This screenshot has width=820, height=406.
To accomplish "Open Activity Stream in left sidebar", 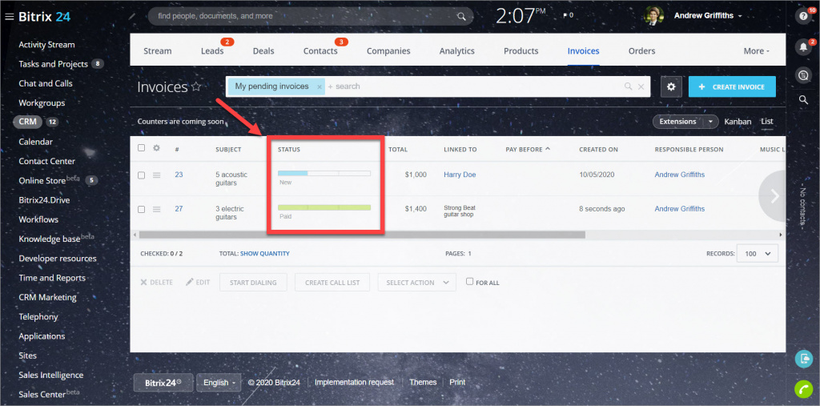I will tap(46, 45).
